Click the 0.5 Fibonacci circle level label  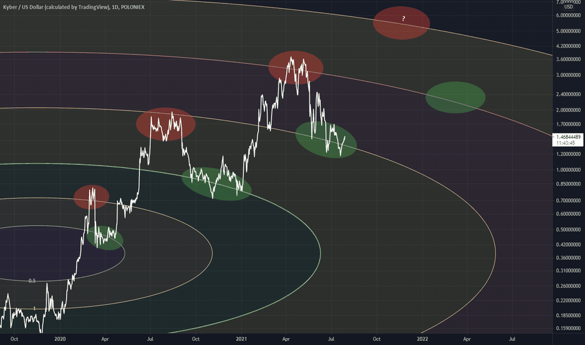tap(32, 281)
